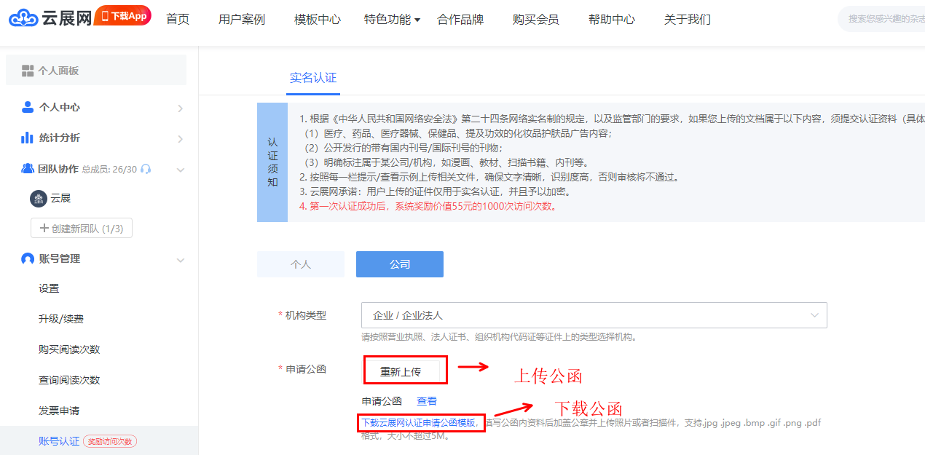925x455 pixels.
Task: Click the magazine search box
Action: (881, 19)
